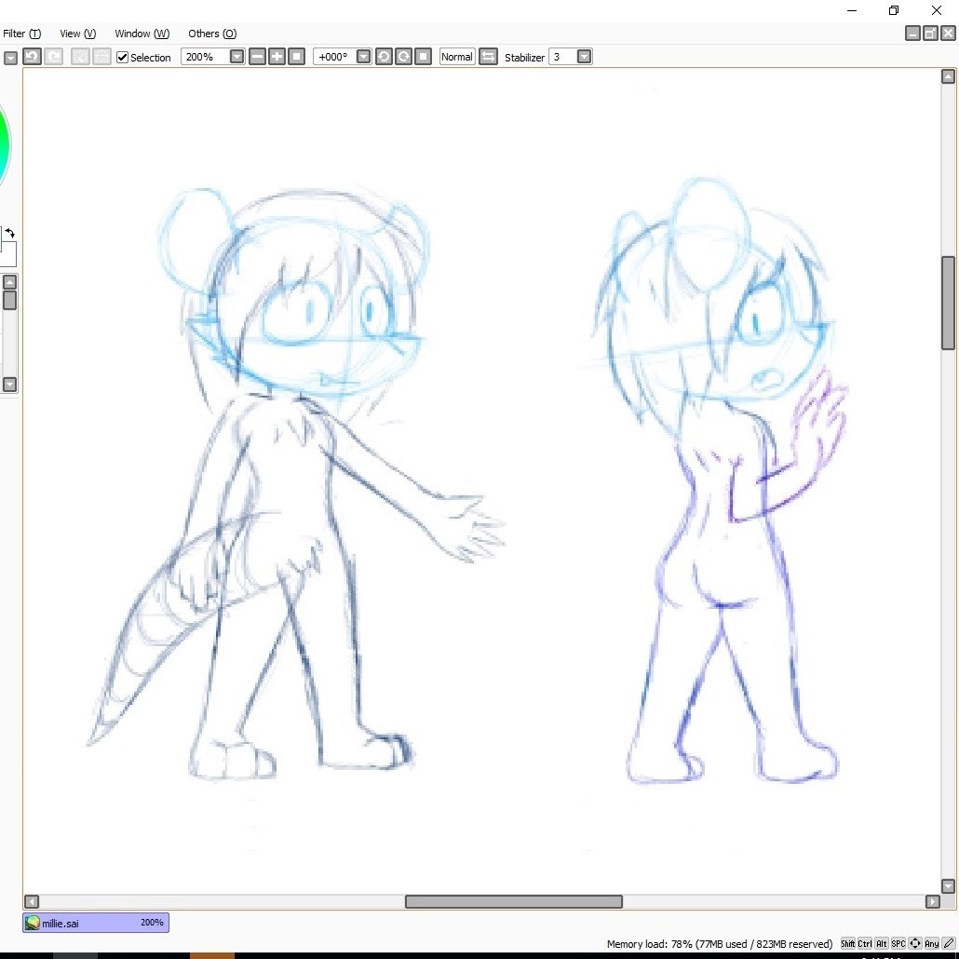Open the Filter menu
Screen dimensions: 959x959
(x=21, y=34)
